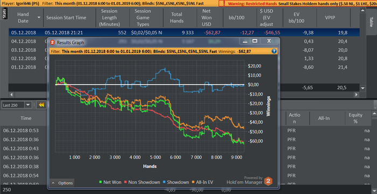The width and height of the screenshot is (377, 194).
Task: Click the scroll up arrow of session table
Action: pyautogui.click(x=363, y=11)
